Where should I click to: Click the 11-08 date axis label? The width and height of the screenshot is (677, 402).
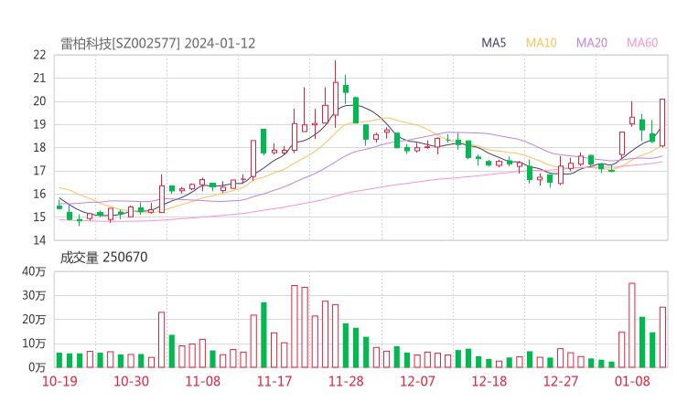[x=202, y=381]
